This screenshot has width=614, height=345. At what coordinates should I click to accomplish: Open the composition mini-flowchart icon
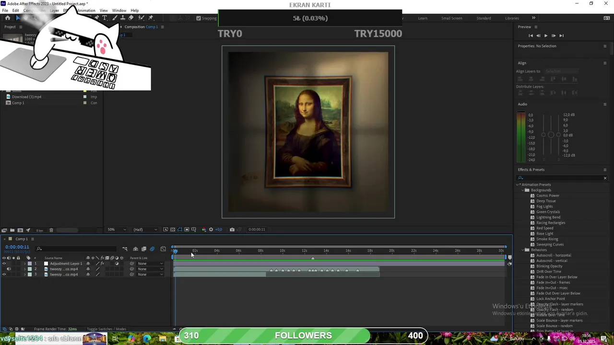(x=125, y=249)
